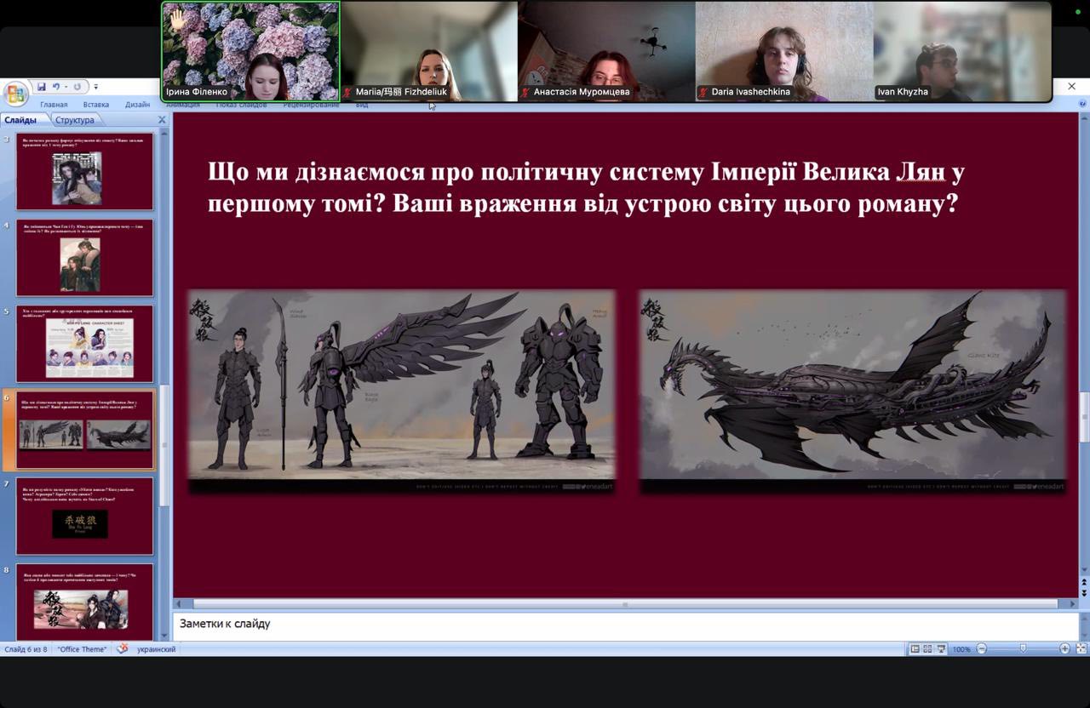Zoom in with the plus button
Screen dimensions: 1090x708
click(x=1064, y=648)
